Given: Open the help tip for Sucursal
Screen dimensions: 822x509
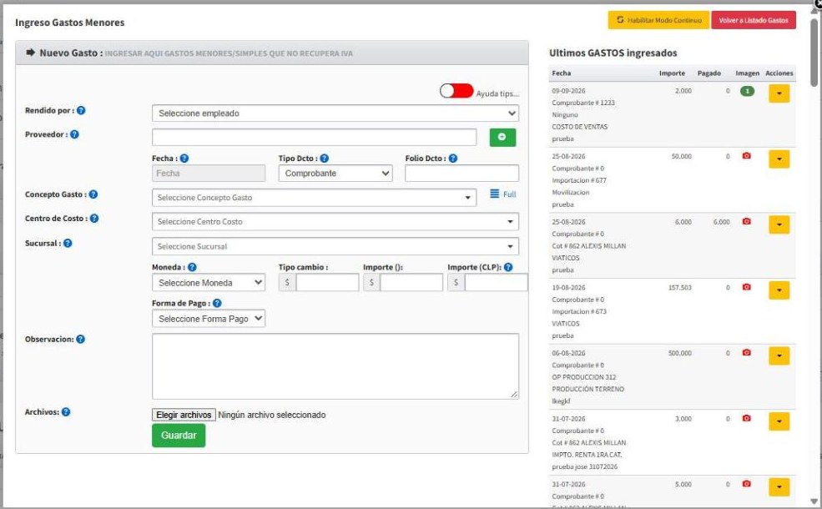Looking at the screenshot, I should click(x=68, y=243).
